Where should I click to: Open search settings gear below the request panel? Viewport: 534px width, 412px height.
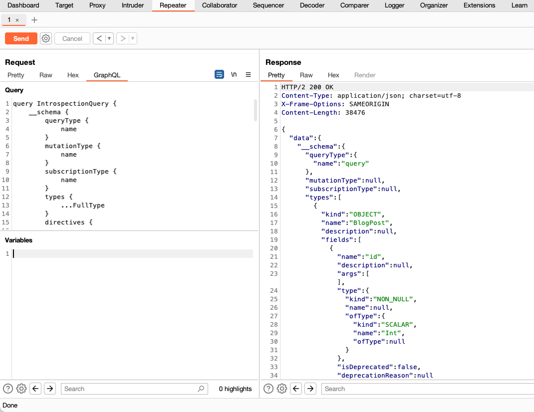pyautogui.click(x=21, y=389)
